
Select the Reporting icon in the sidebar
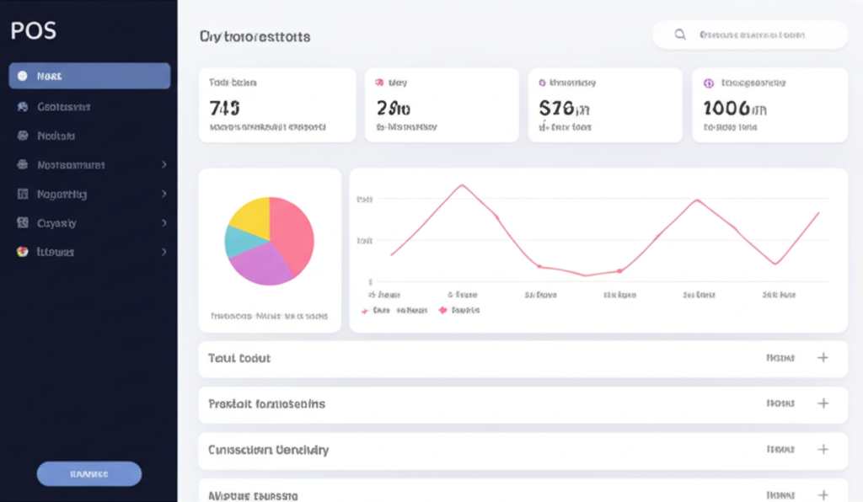(20, 193)
